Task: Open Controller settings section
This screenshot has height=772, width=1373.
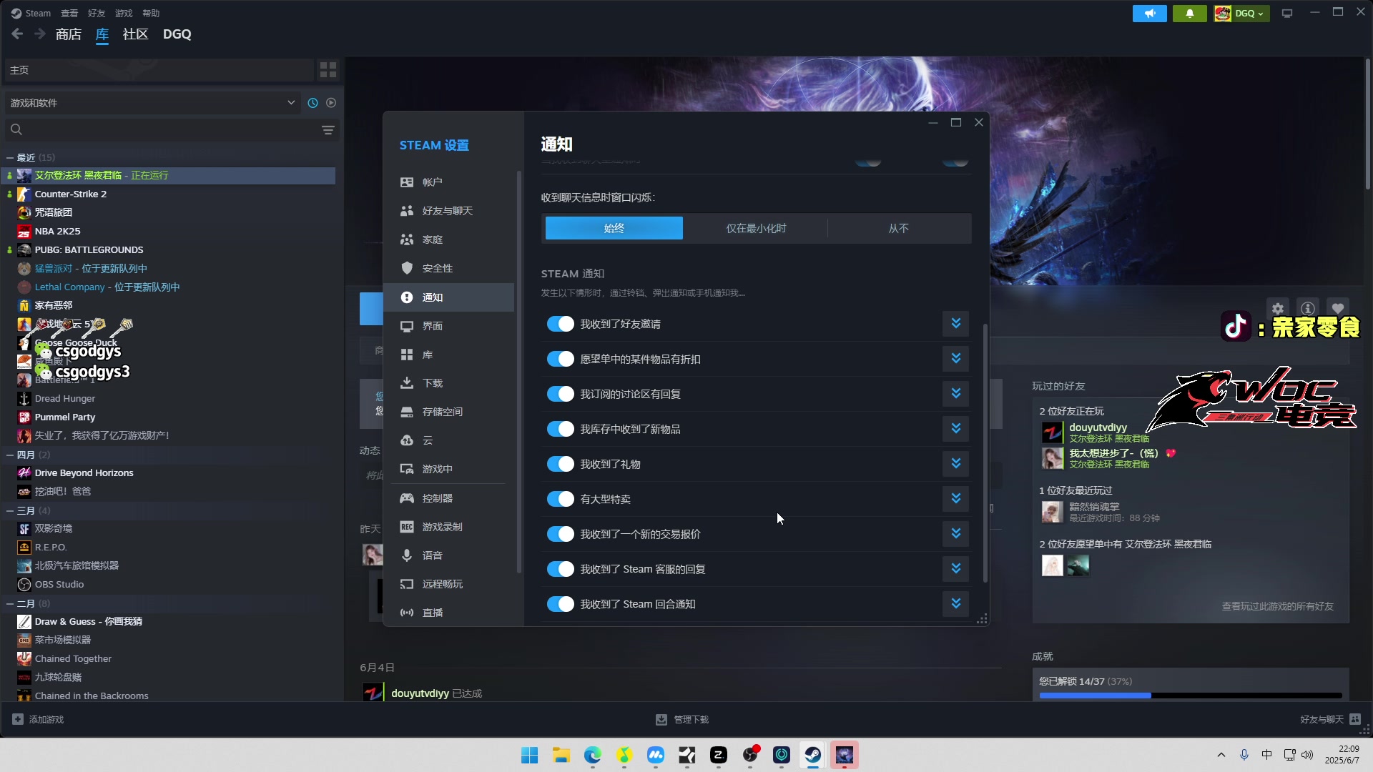Action: pos(448,498)
